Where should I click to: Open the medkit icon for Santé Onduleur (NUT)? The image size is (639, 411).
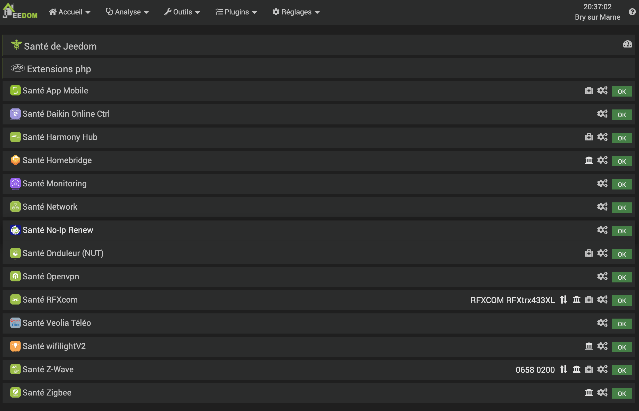tap(589, 253)
